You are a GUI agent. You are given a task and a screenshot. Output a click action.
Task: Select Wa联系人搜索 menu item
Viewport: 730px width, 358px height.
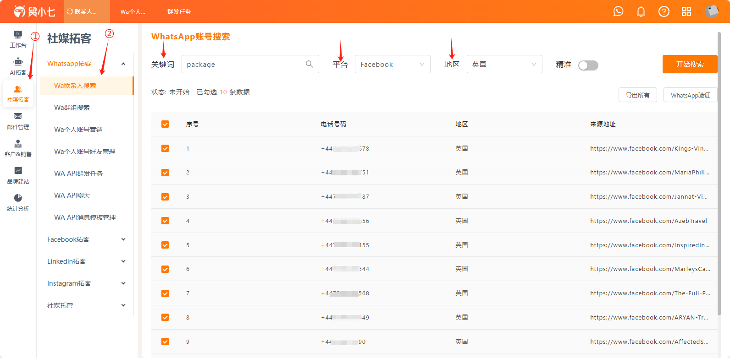87,86
